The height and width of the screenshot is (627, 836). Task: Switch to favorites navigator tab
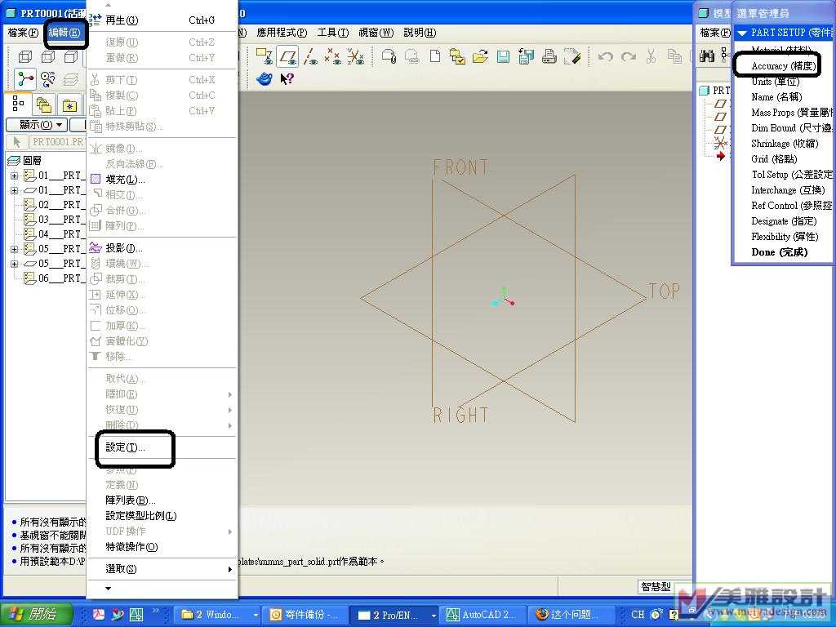click(70, 105)
